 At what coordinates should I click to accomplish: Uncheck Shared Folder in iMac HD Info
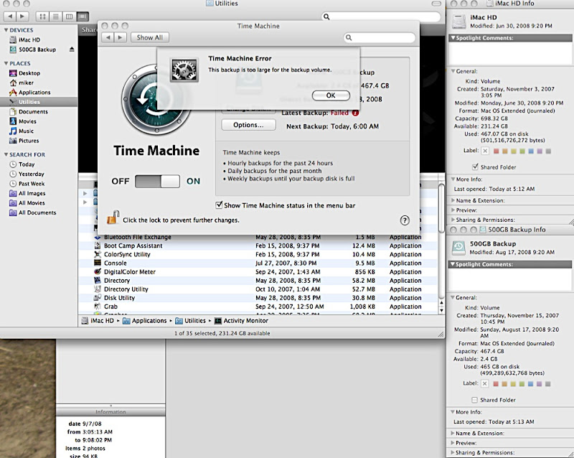click(x=475, y=167)
